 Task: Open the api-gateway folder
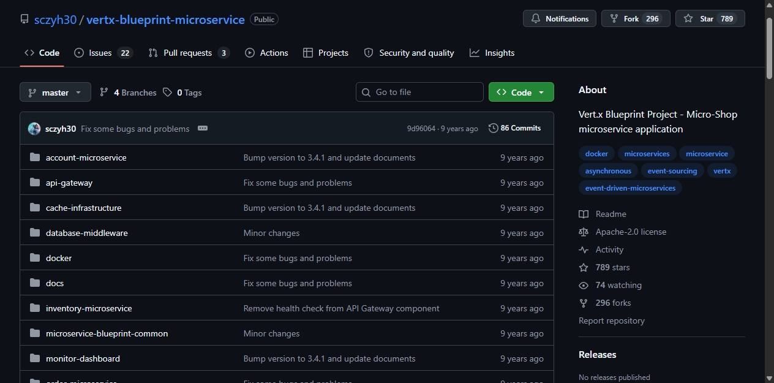coord(69,183)
